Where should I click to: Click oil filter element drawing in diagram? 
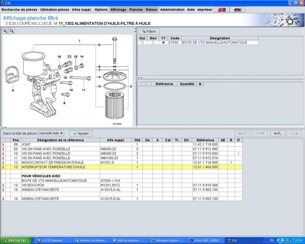[x=115, y=105]
